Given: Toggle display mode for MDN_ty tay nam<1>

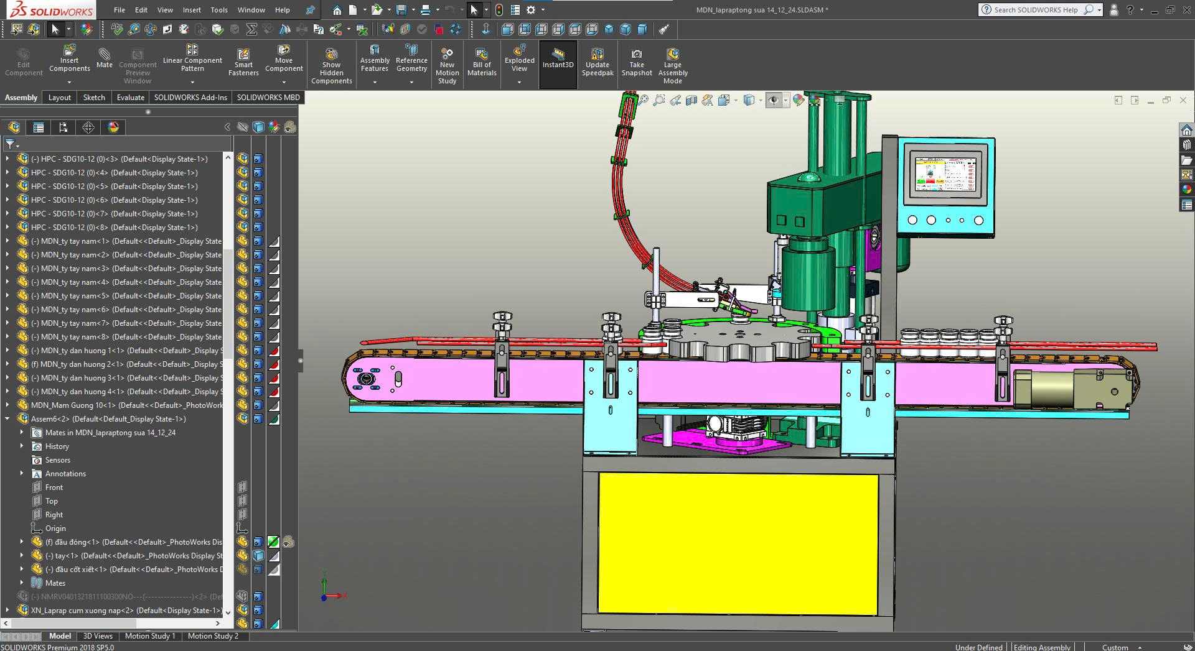Looking at the screenshot, I should point(258,241).
